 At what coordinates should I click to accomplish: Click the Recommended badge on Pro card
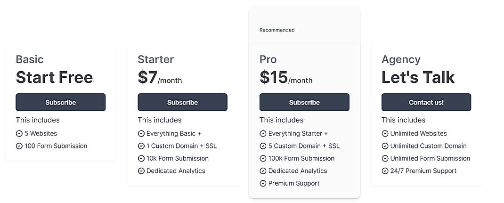(x=277, y=30)
